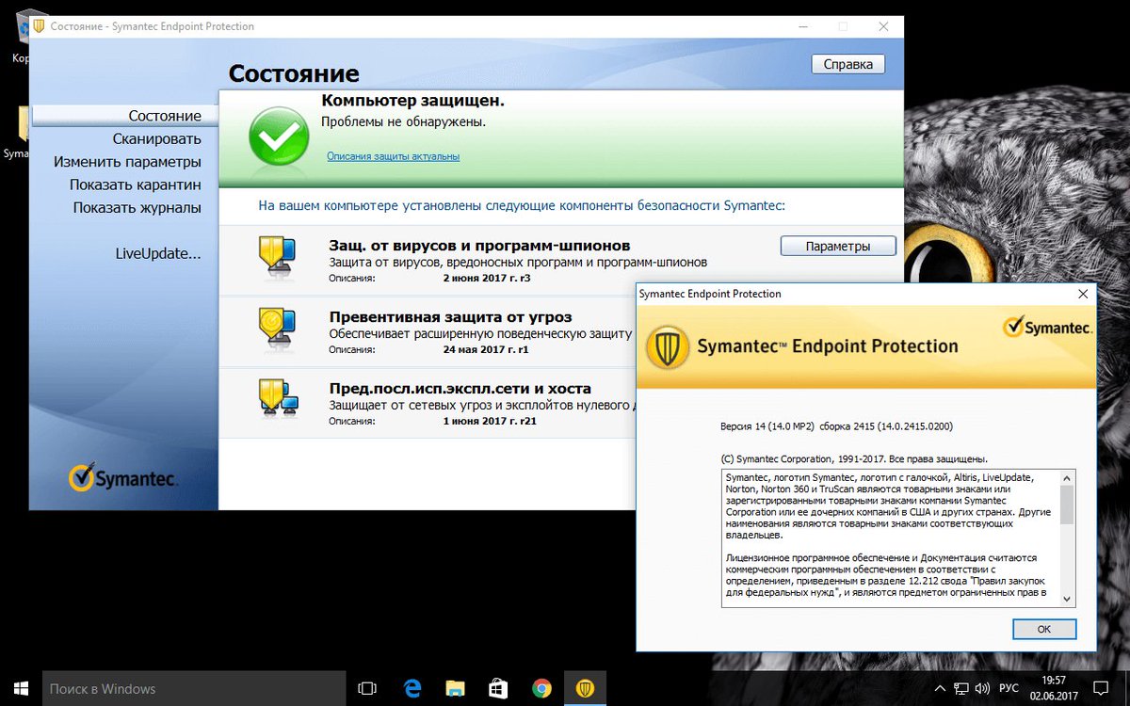This screenshot has width=1130, height=706.
Task: Close the Symantec Endpoint Protection About dialog
Action: [x=1083, y=294]
